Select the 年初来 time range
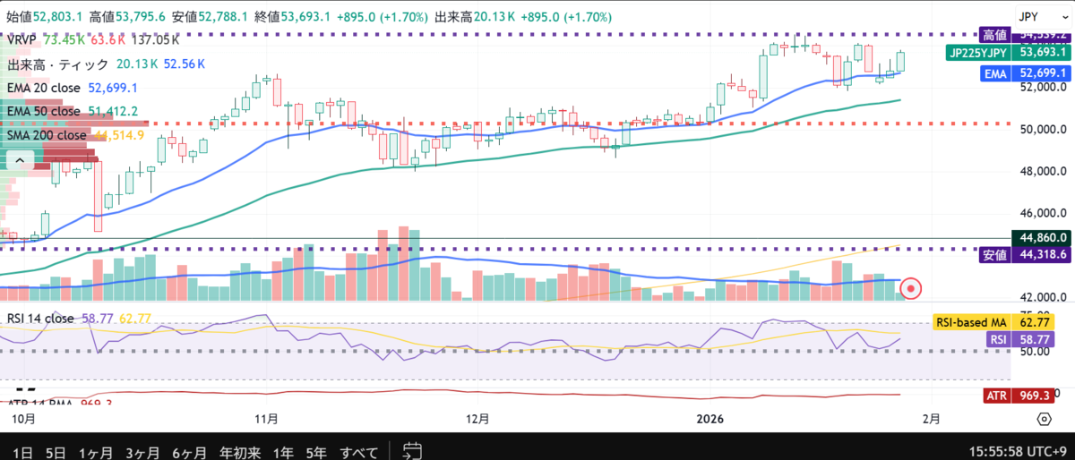The height and width of the screenshot is (460, 1075). pos(239,451)
